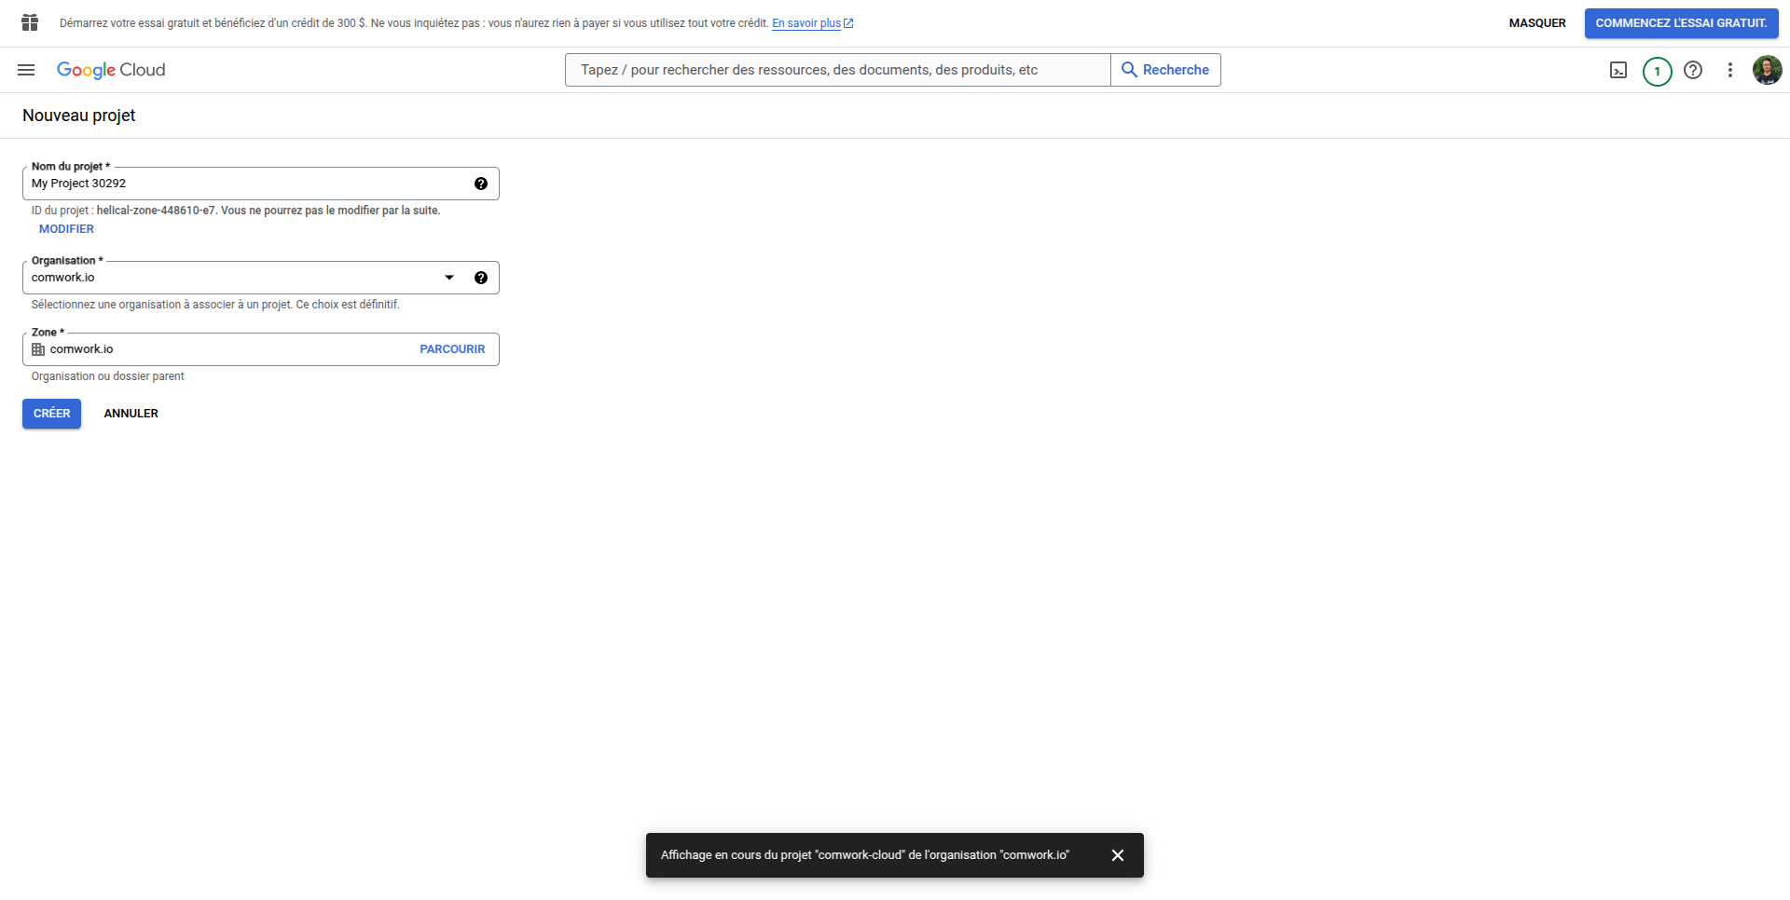Open the help question mark menu

(1693, 70)
